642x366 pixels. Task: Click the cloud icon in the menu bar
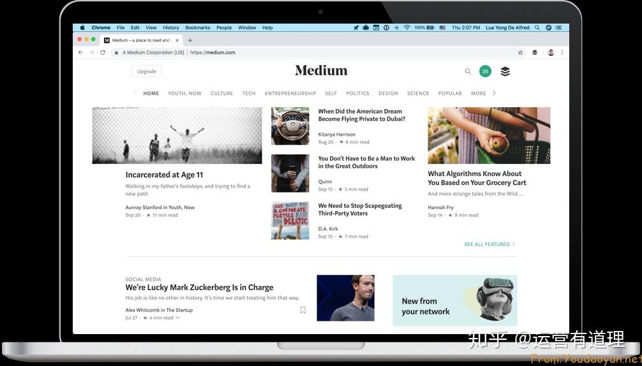click(x=366, y=27)
